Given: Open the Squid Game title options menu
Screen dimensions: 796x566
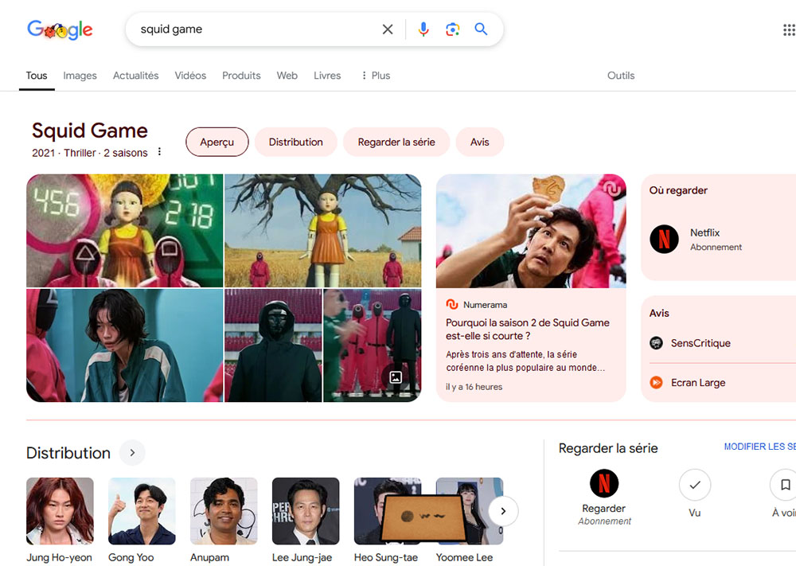Looking at the screenshot, I should (x=159, y=152).
